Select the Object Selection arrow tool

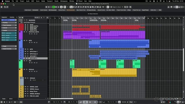click(71, 7)
